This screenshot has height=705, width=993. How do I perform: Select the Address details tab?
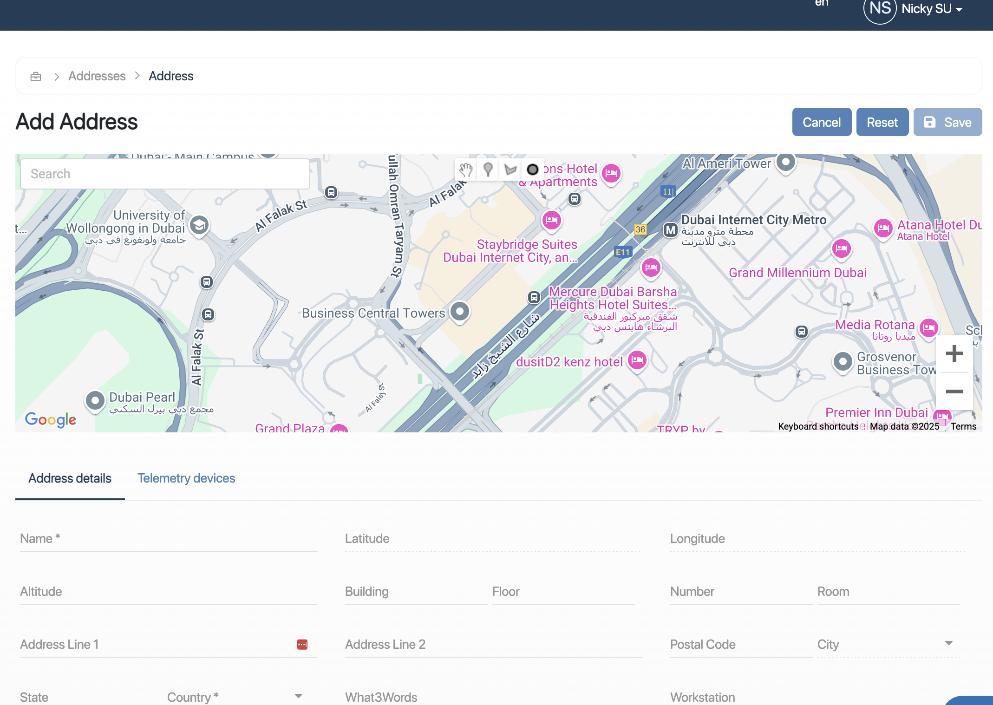(70, 478)
